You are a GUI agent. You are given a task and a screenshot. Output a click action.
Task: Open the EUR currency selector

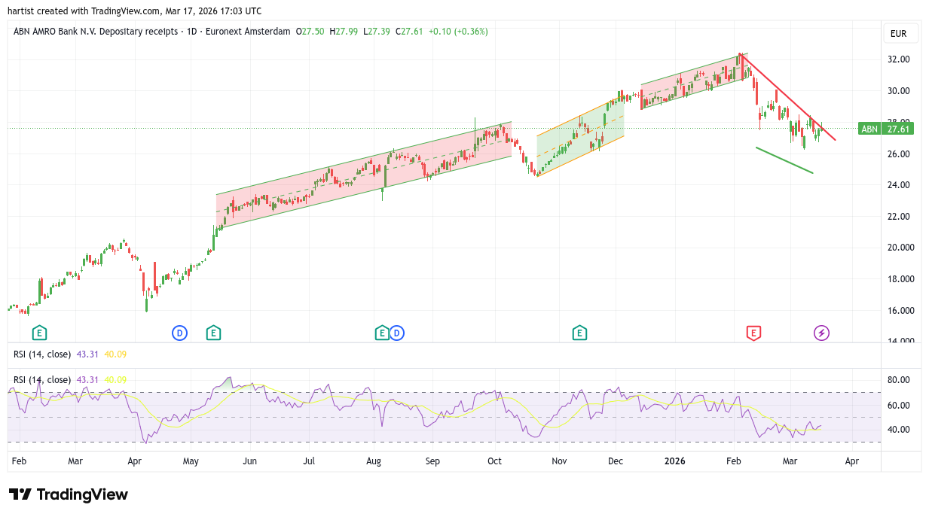coord(898,34)
